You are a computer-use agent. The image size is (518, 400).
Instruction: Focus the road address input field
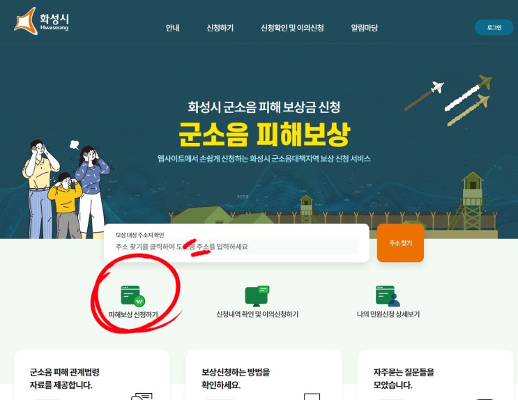coord(236,247)
